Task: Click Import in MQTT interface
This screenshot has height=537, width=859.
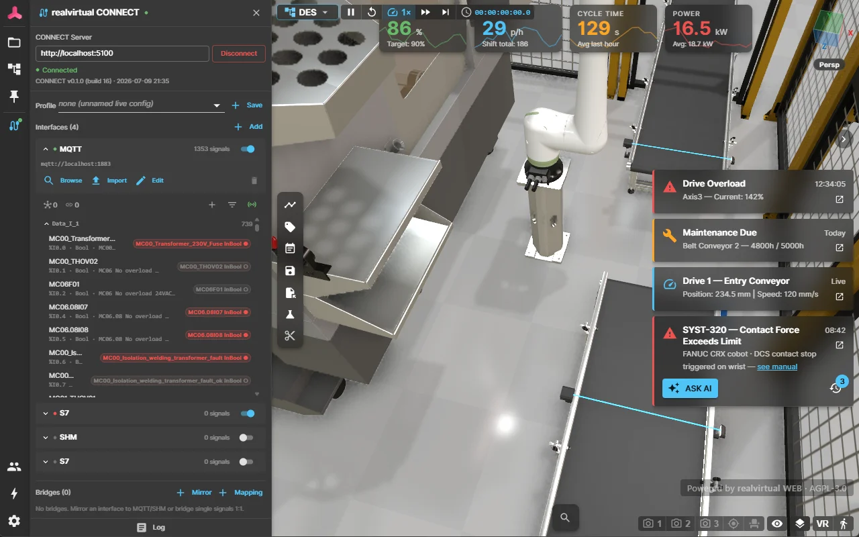Action: pyautogui.click(x=109, y=181)
